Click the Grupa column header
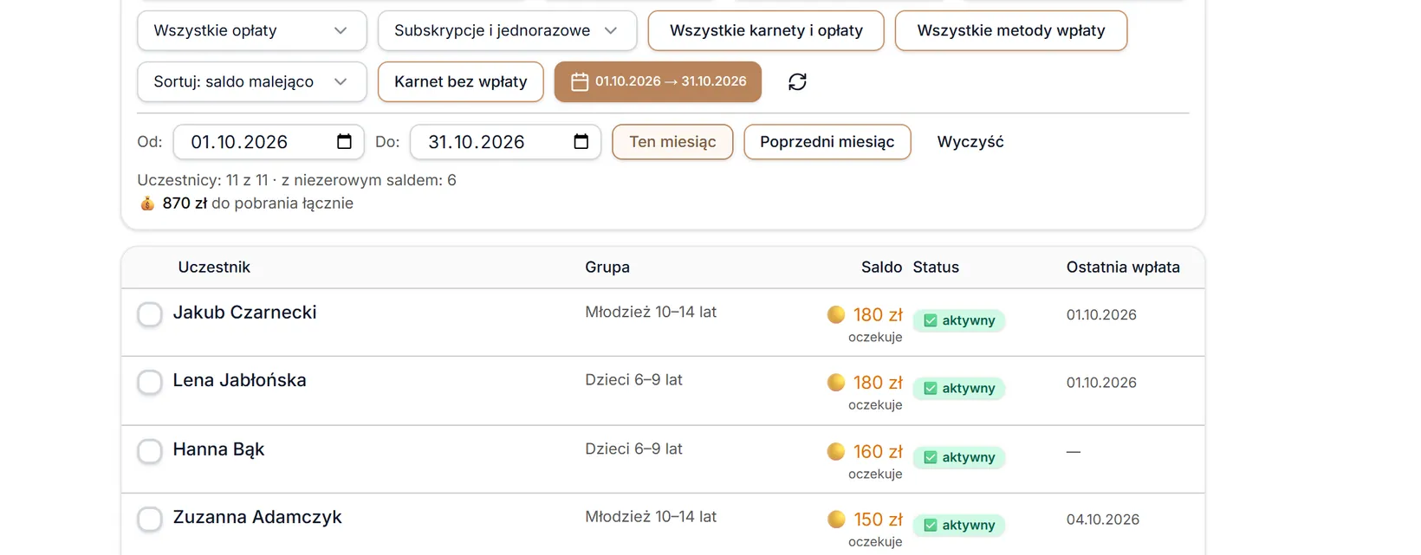The height and width of the screenshot is (555, 1421). pyautogui.click(x=607, y=268)
